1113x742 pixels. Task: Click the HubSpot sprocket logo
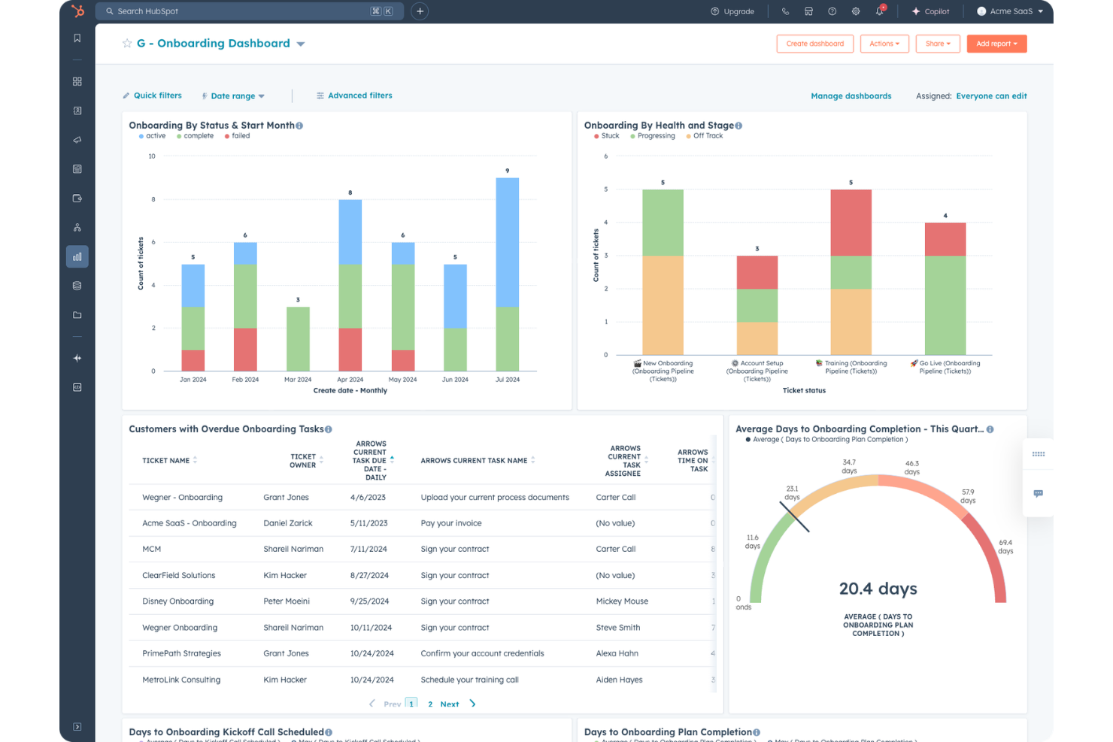(77, 11)
